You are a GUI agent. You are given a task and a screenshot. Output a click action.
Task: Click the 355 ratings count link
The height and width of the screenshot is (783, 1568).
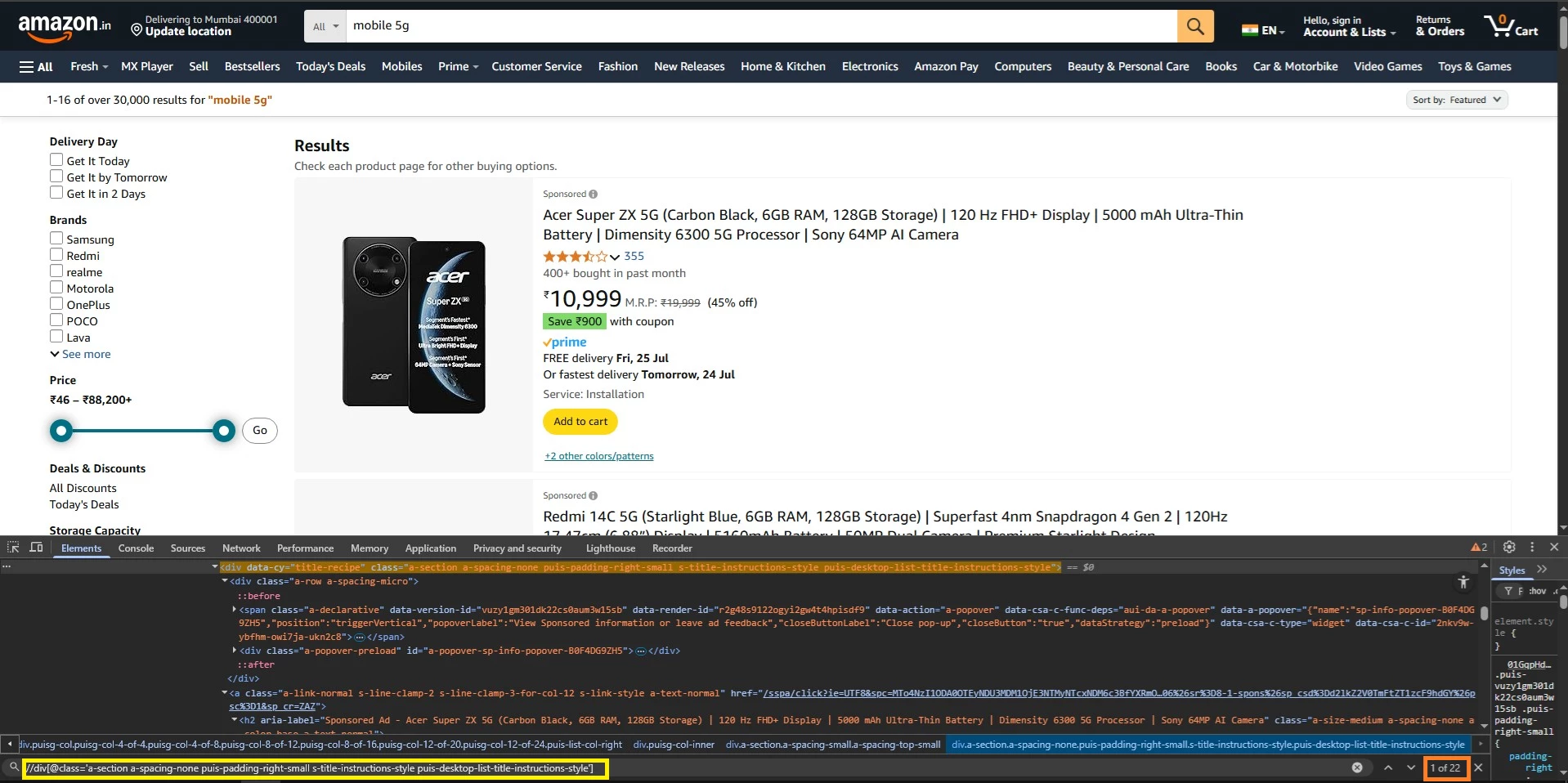click(x=634, y=257)
